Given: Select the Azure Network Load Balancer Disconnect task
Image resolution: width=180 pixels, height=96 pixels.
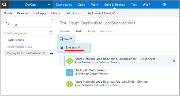Looking at the screenshot, I should click(x=117, y=61).
